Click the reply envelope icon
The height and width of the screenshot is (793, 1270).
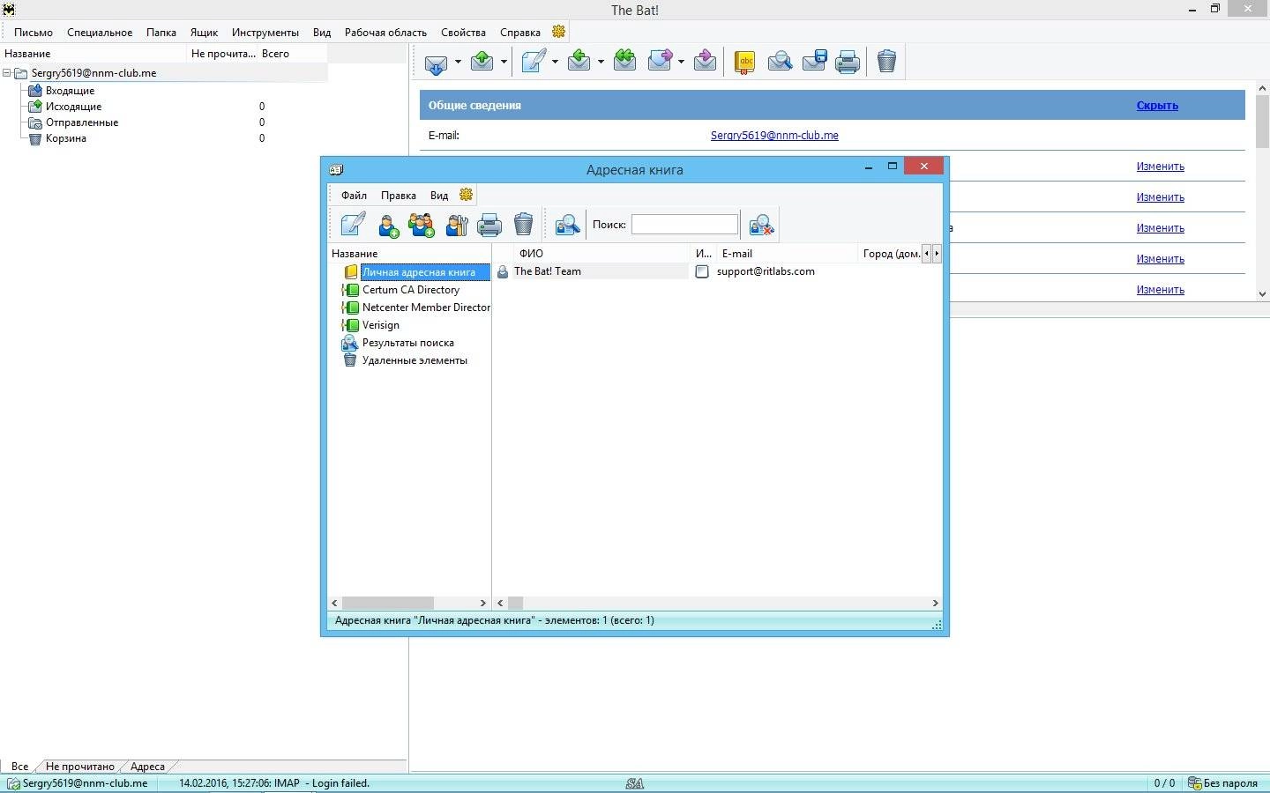click(579, 61)
